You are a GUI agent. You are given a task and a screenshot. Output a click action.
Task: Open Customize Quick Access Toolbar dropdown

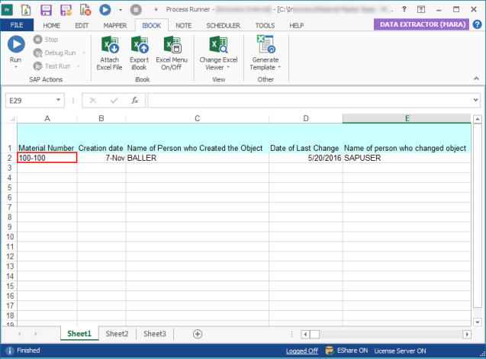(x=156, y=10)
